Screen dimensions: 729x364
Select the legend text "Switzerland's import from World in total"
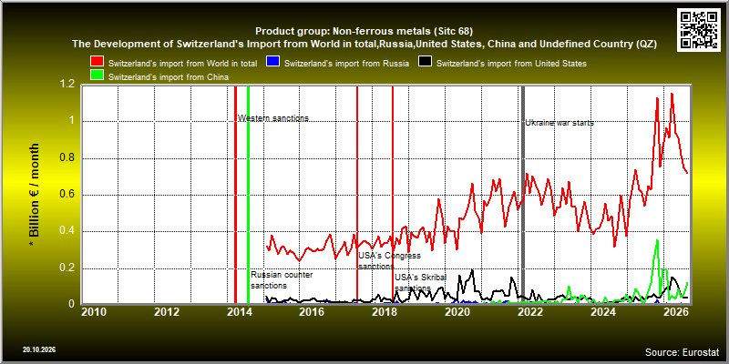183,64
